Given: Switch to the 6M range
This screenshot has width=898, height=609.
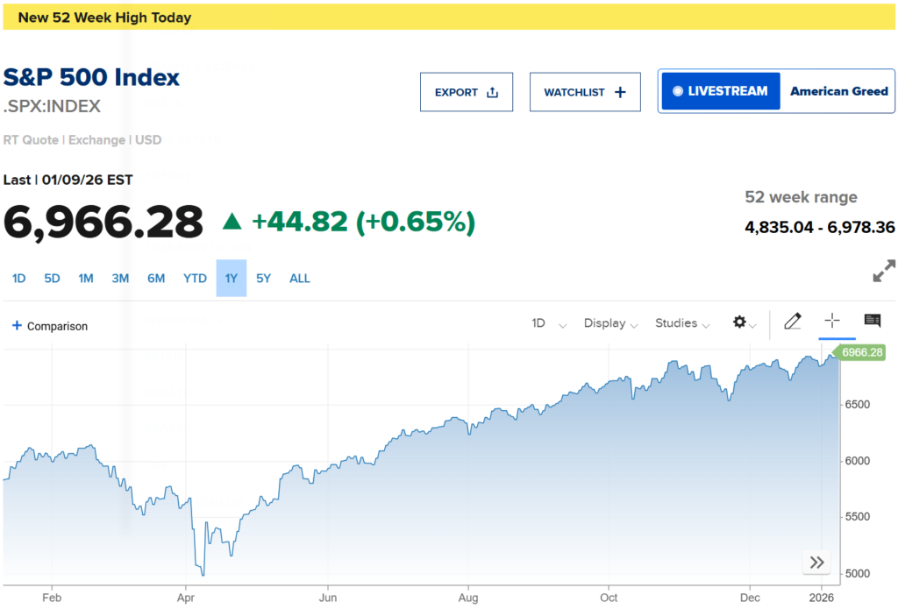Looking at the screenshot, I should pos(156,279).
